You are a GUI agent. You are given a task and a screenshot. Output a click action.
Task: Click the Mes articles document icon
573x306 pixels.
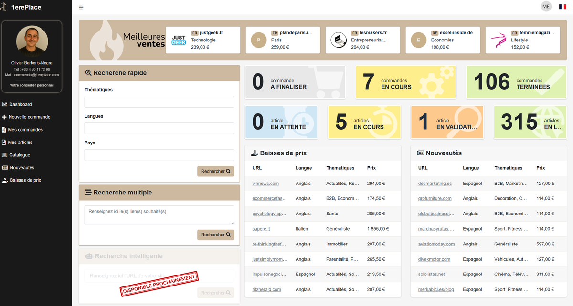click(x=4, y=142)
